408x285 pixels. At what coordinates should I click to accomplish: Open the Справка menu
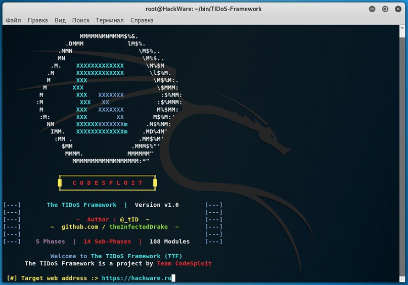point(142,20)
